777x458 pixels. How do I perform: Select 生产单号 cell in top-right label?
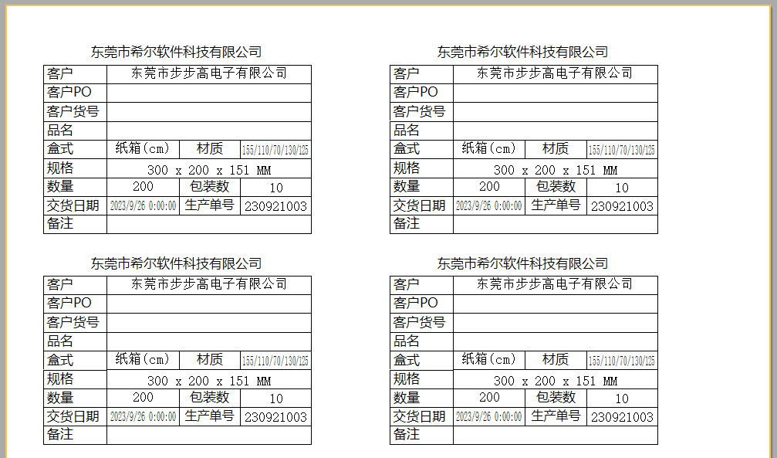pyautogui.click(x=556, y=205)
